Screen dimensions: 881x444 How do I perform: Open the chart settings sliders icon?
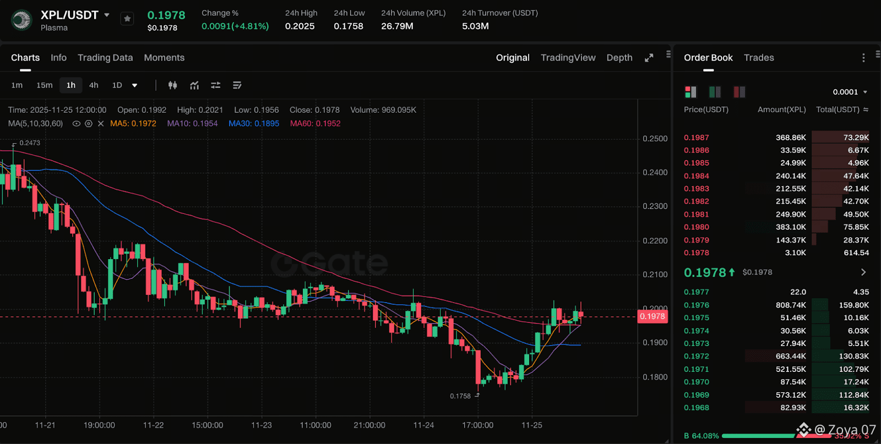(216, 85)
